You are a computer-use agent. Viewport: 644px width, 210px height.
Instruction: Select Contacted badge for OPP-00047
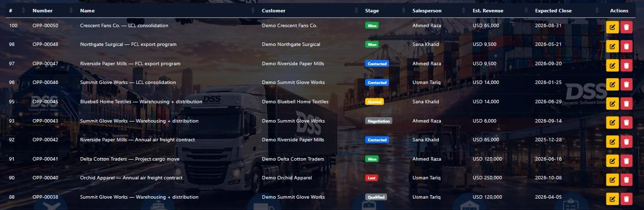pyautogui.click(x=377, y=64)
